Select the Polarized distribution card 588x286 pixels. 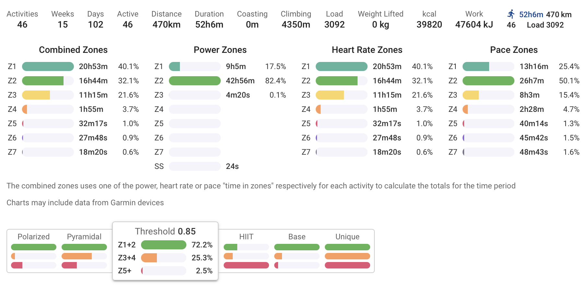(33, 251)
